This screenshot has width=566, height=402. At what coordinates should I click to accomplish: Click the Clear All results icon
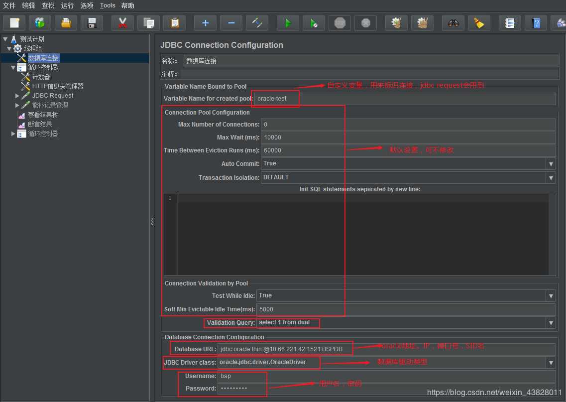422,23
